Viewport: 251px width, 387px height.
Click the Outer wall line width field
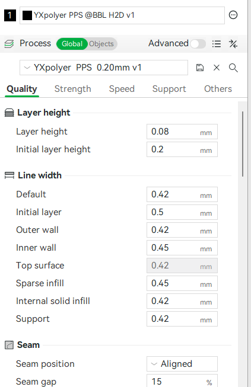182,230
